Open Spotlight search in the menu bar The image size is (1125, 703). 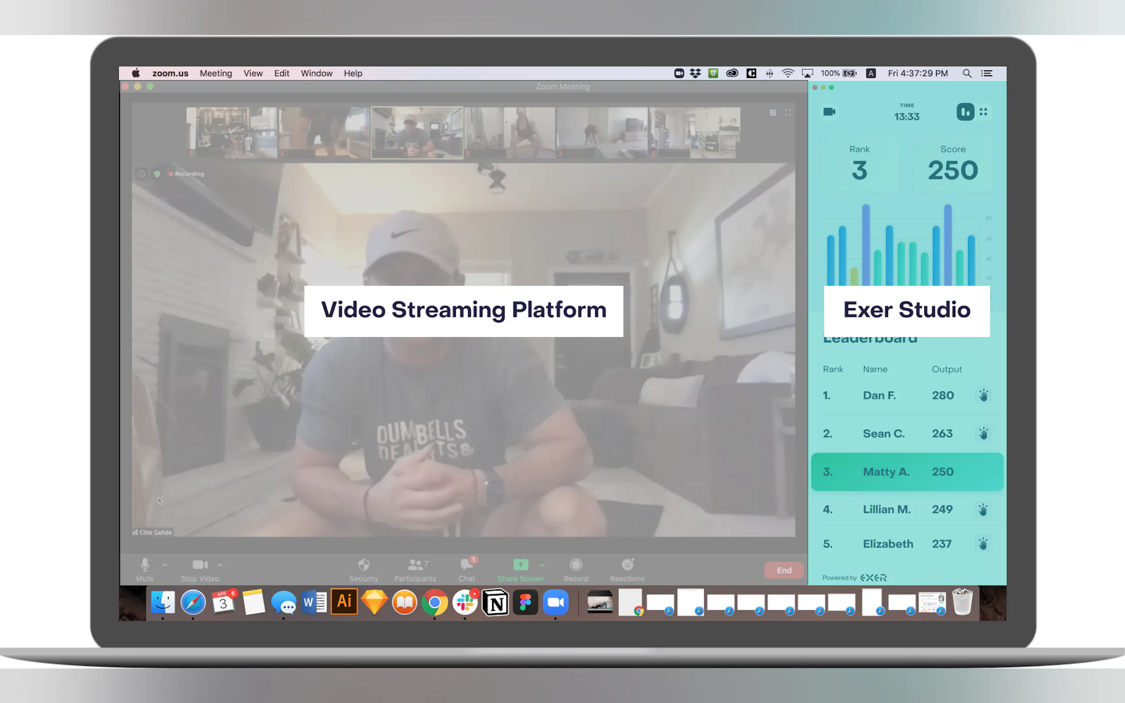[x=967, y=73]
